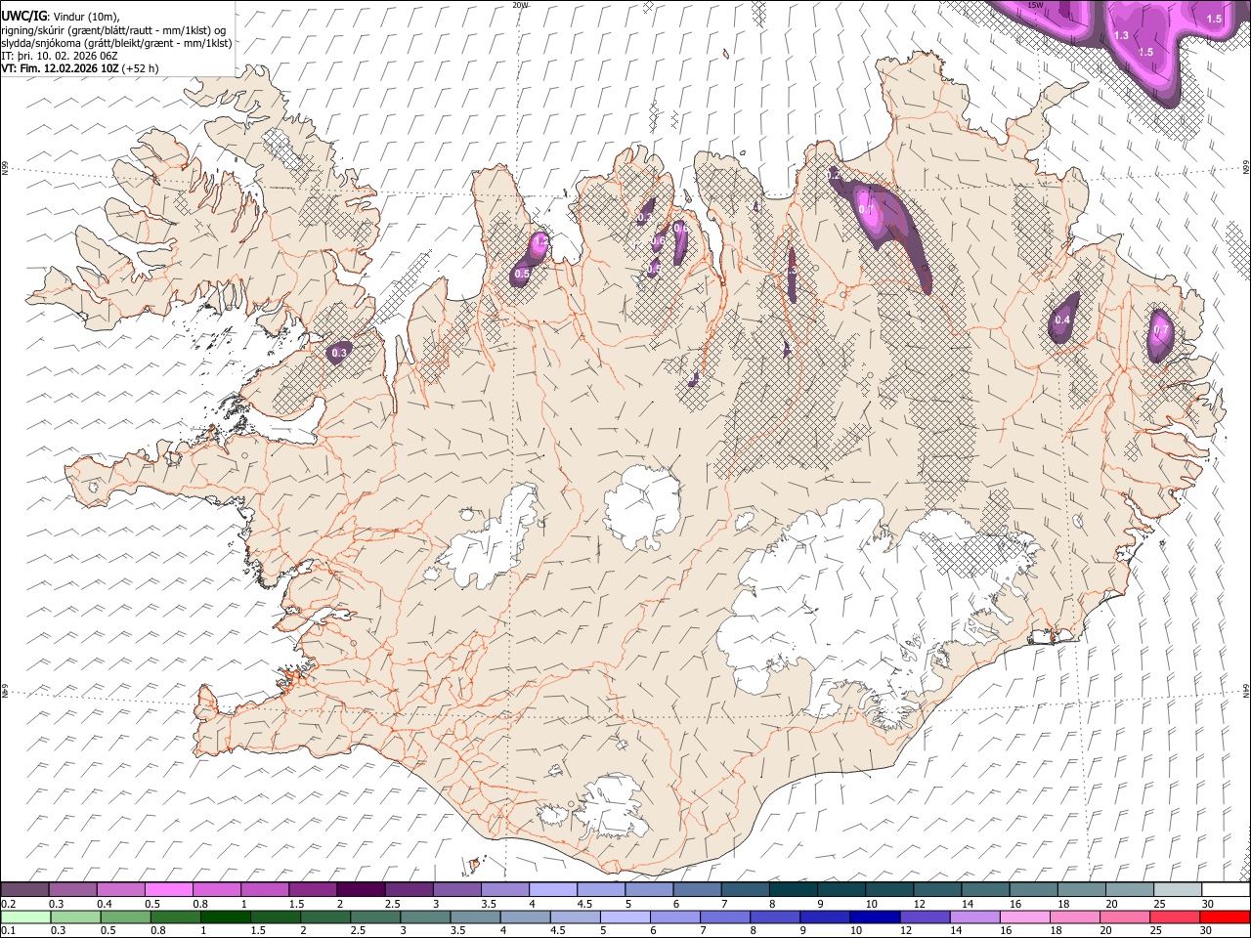Image resolution: width=1251 pixels, height=938 pixels.
Task: Pick the dark green 1 swatch in the rain scale
Action: point(226,917)
